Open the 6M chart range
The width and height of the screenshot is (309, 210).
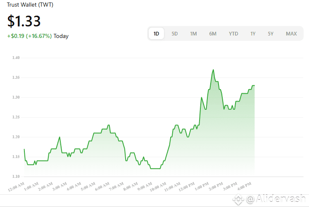[x=213, y=34]
